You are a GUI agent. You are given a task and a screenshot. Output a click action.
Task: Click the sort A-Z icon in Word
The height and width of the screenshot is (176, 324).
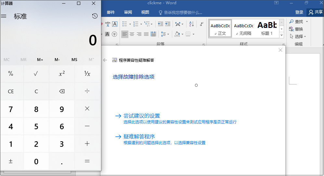tap(191, 24)
